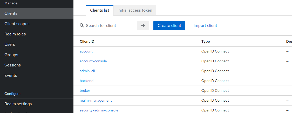Open the realm-management client
This screenshot has height=113, width=292.
pos(96,101)
